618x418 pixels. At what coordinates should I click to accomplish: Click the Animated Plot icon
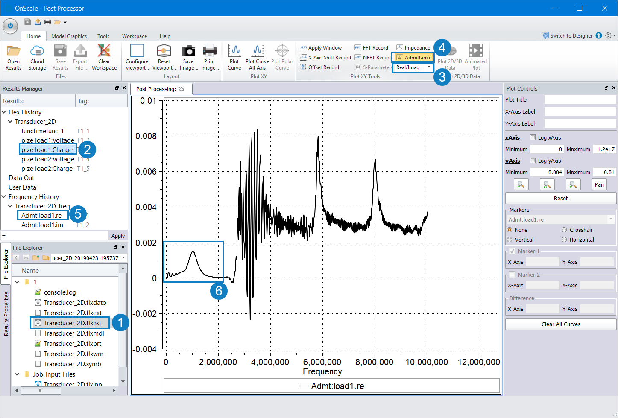tap(475, 50)
